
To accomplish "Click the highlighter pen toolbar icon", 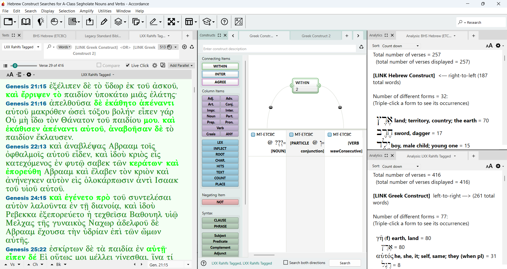I will pos(104,22).
